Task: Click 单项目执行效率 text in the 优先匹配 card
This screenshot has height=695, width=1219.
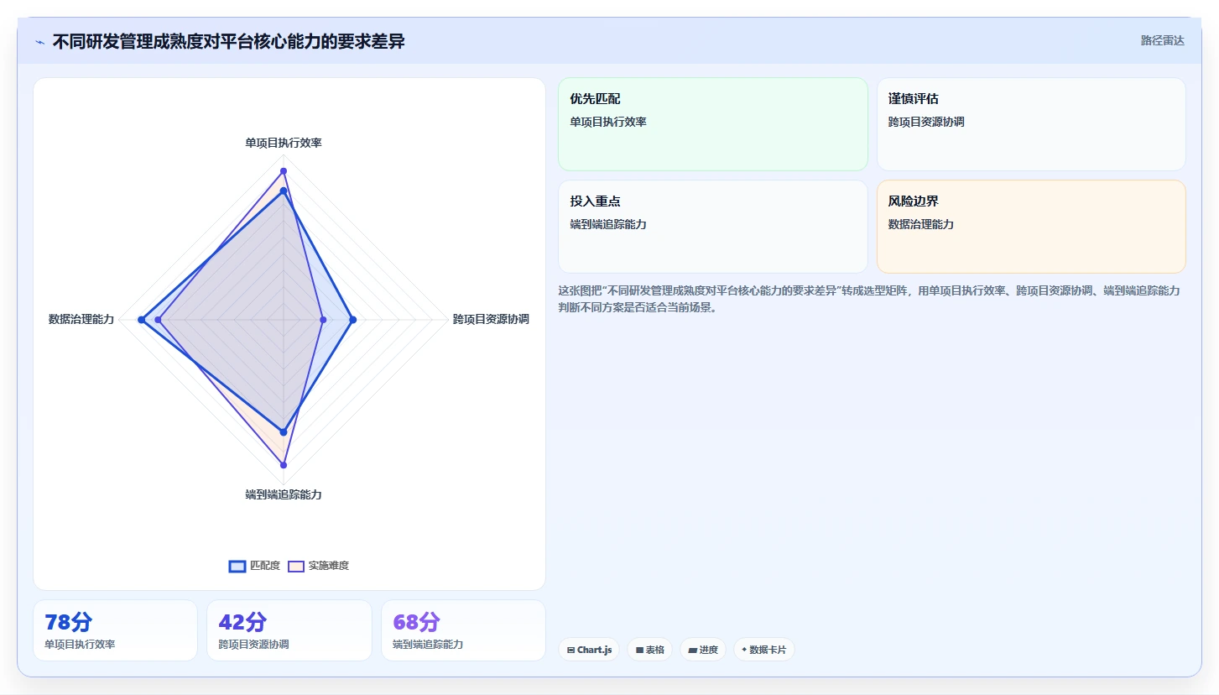Action: point(608,122)
